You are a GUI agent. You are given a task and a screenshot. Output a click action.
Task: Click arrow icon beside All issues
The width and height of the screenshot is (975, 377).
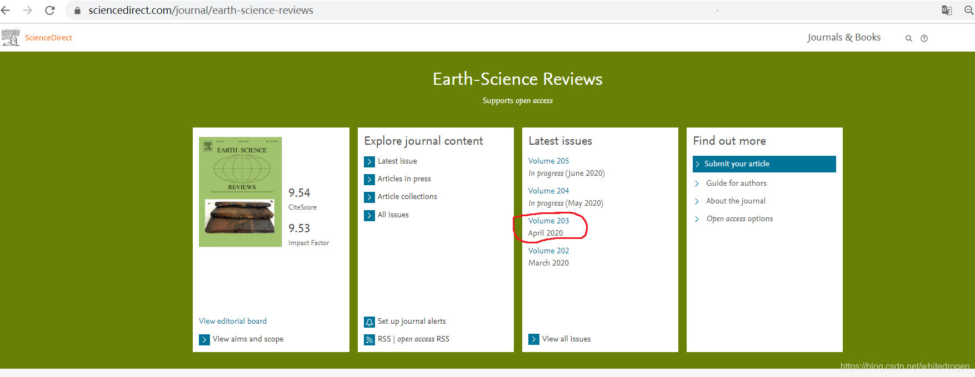(369, 215)
